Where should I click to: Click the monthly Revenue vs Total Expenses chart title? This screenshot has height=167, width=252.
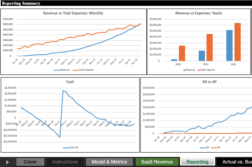click(x=73, y=13)
